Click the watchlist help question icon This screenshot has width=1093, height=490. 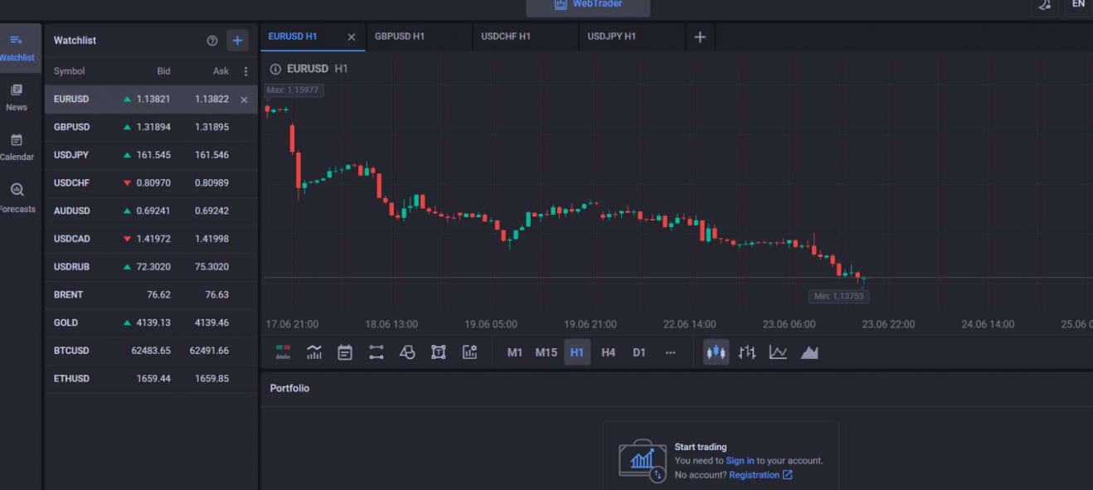click(x=212, y=41)
